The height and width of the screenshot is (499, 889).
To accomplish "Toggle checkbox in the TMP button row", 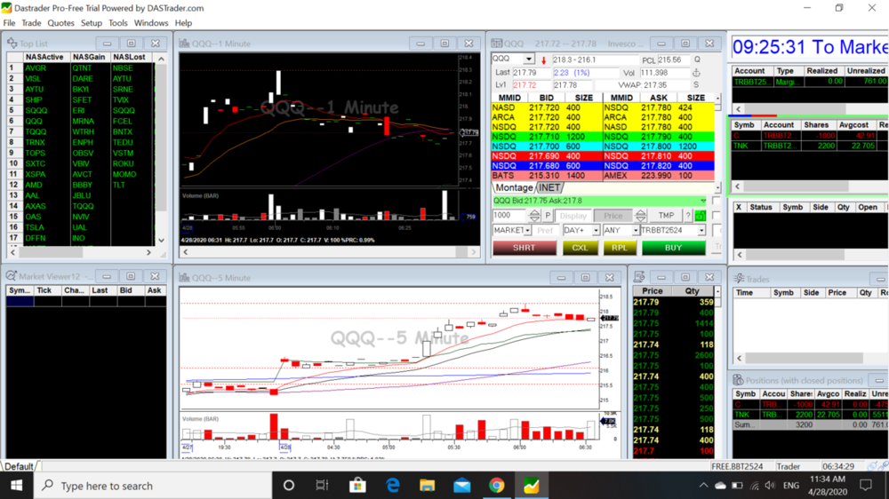I will 717,216.
